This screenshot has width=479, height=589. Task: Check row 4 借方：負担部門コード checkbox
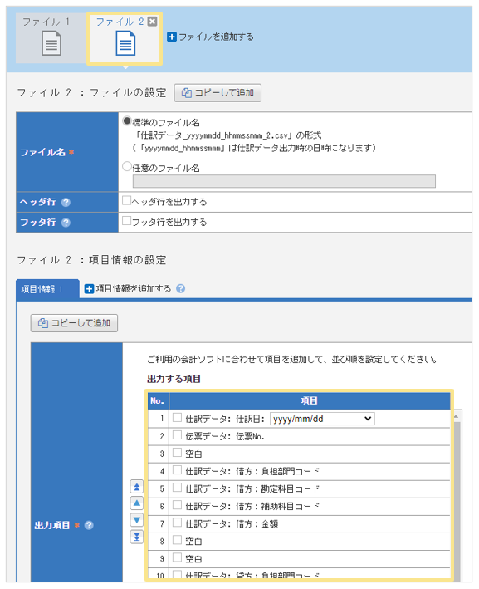(177, 470)
